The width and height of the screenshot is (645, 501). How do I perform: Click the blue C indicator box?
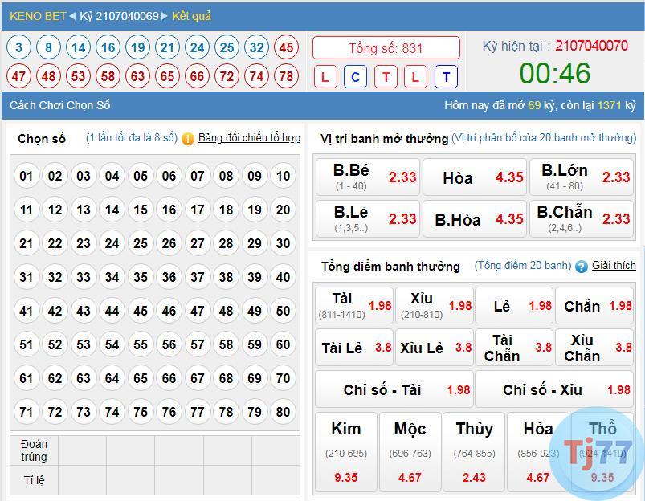[x=355, y=77]
